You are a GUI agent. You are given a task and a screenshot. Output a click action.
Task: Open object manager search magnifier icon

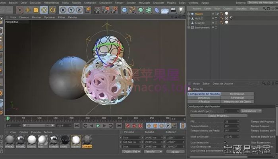[x=264, y=8]
